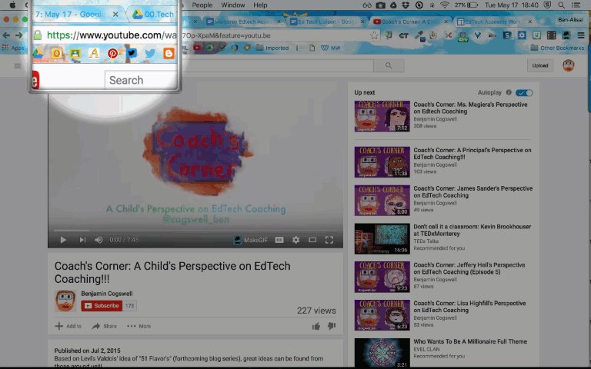Screen dimensions: 591x369
Task: Open Spotlight search in the menu bar
Action: click(x=561, y=5)
